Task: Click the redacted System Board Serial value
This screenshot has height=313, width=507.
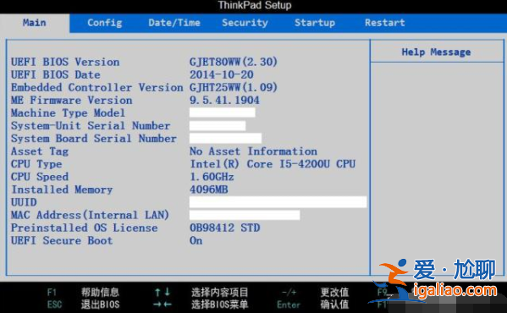Action: tap(225, 138)
